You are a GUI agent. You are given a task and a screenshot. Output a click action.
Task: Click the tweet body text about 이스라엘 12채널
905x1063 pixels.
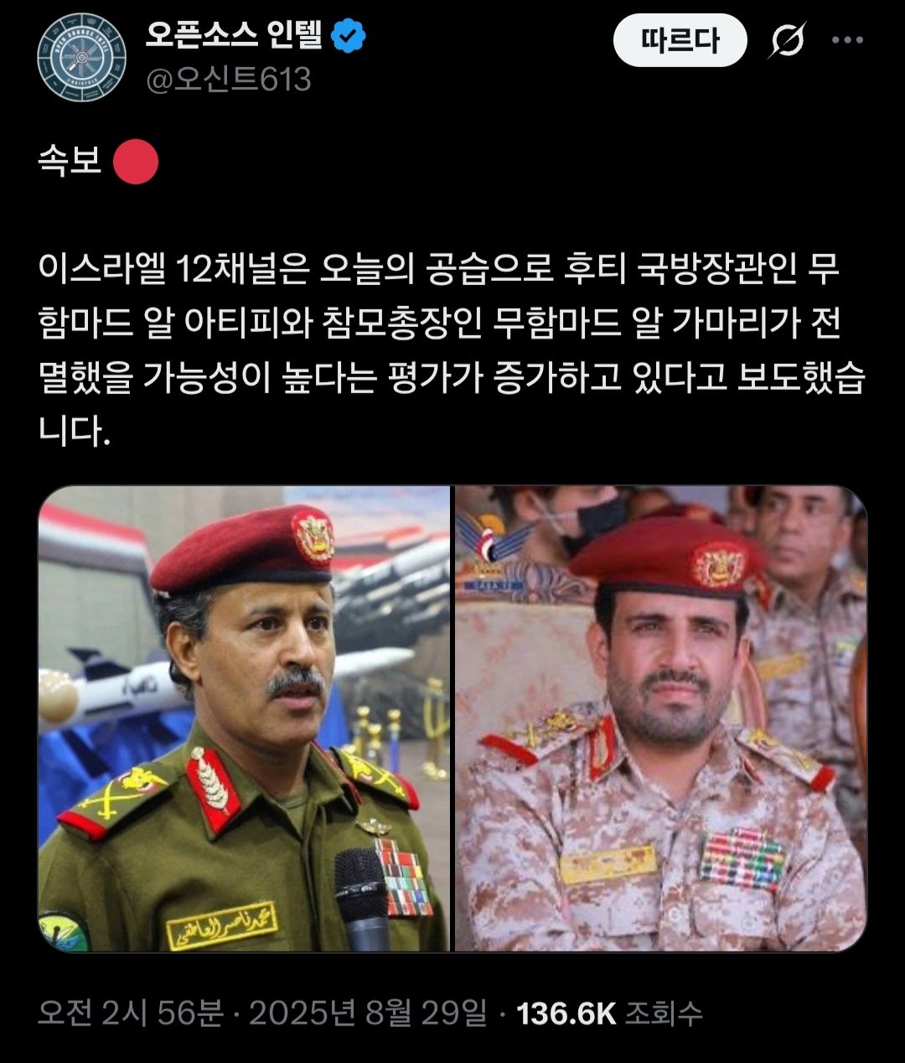[x=451, y=350]
